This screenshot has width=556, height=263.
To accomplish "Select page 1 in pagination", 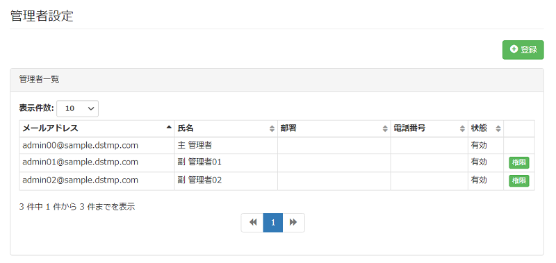I will [x=272, y=223].
